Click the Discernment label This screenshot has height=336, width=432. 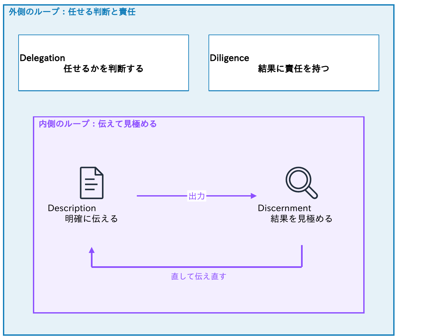coord(284,208)
